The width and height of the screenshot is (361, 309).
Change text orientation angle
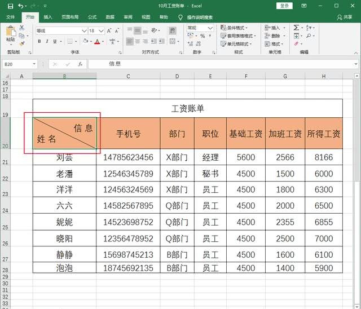(154, 30)
